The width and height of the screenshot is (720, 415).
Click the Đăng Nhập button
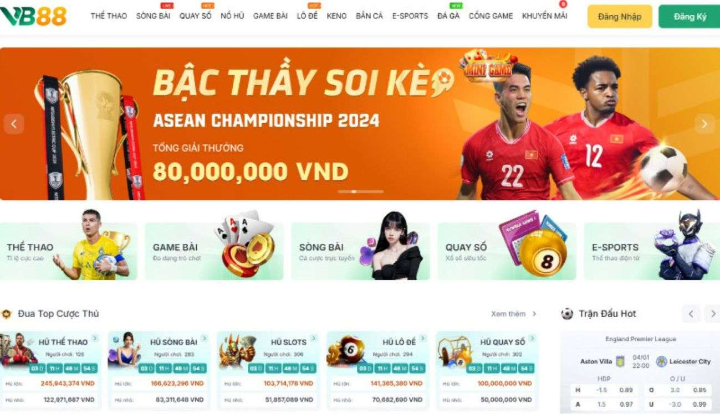pyautogui.click(x=620, y=17)
